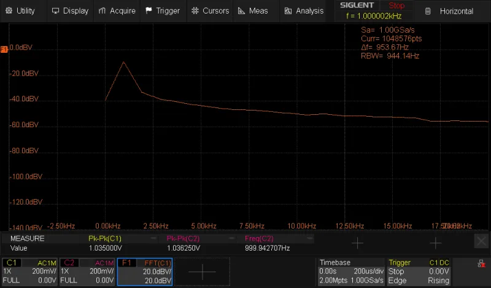
Task: Open the Display menu
Action: pos(70,11)
